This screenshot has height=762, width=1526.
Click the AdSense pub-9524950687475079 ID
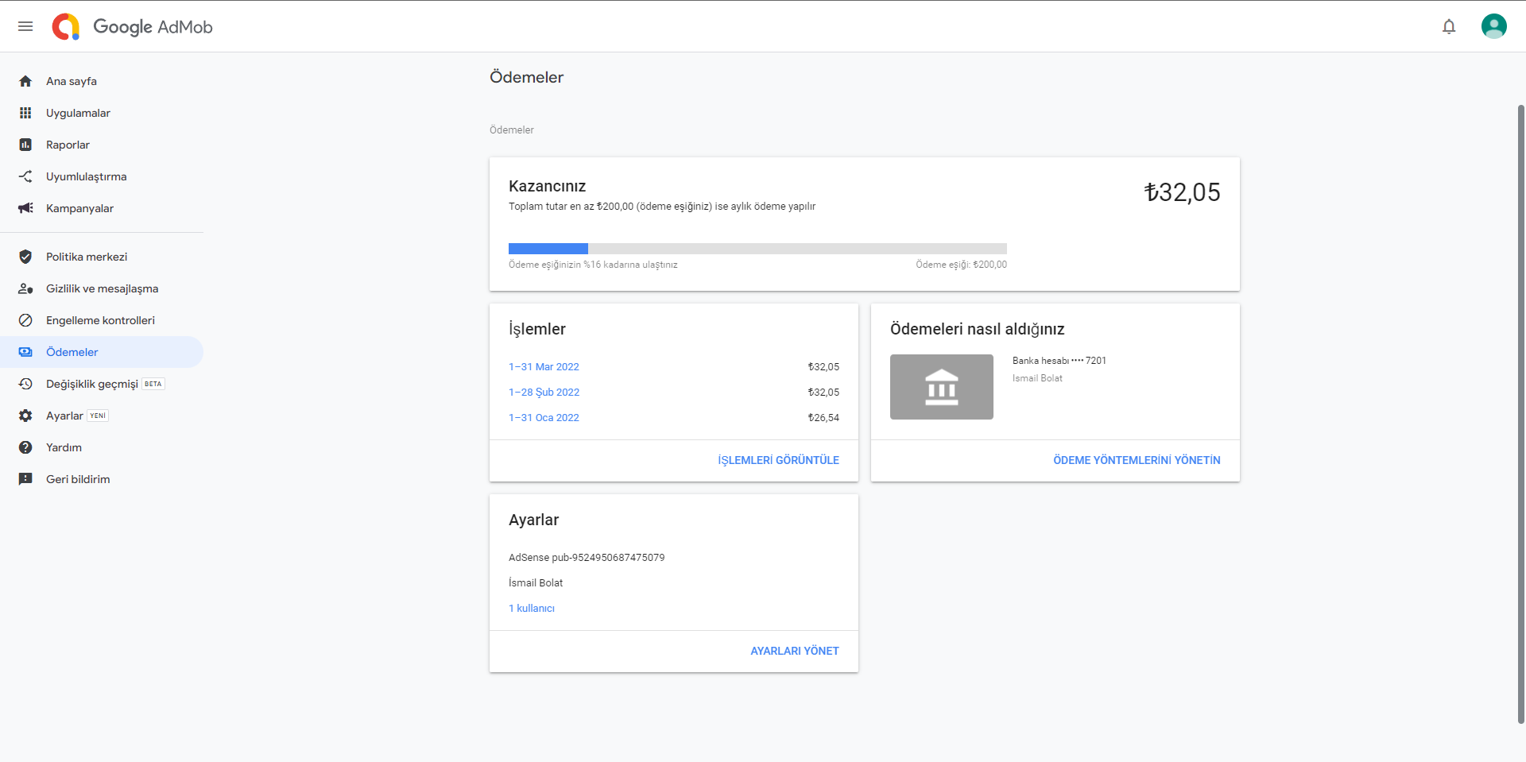(587, 558)
